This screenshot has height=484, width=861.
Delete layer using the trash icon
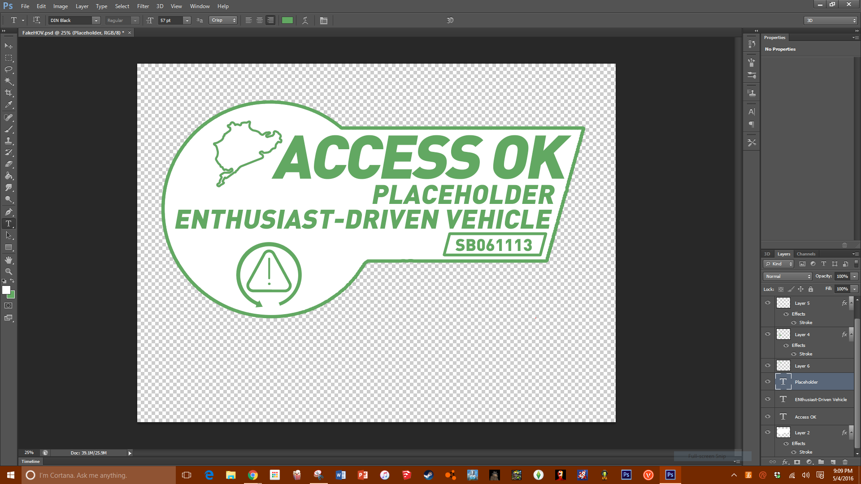[845, 462]
